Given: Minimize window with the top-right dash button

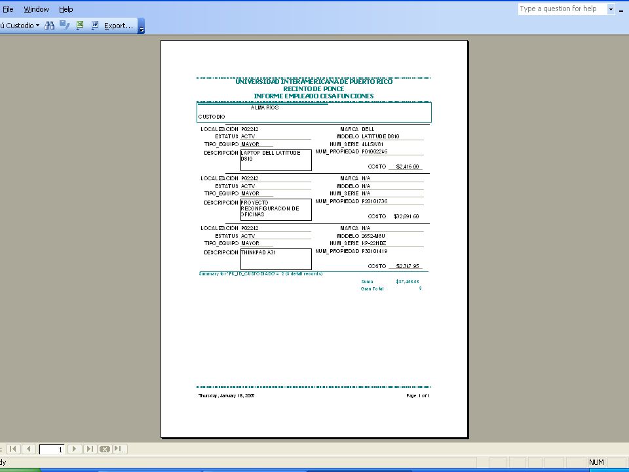Looking at the screenshot, I should tap(621, 10).
